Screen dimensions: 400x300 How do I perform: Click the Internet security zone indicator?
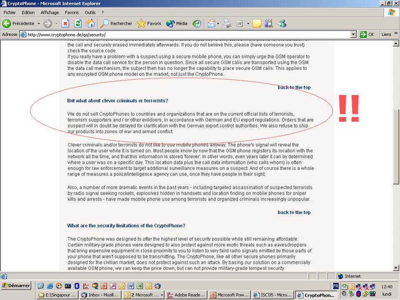tap(350, 276)
